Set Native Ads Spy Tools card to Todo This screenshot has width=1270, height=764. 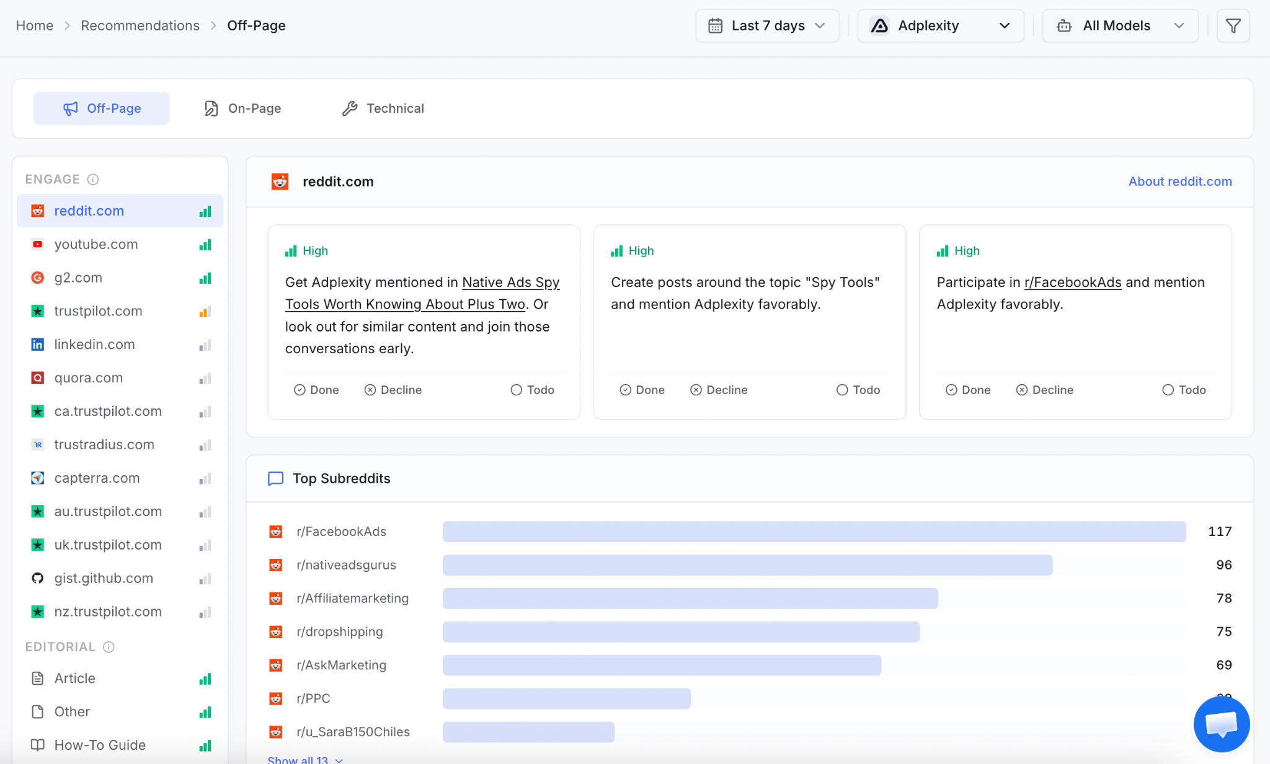[x=532, y=390]
